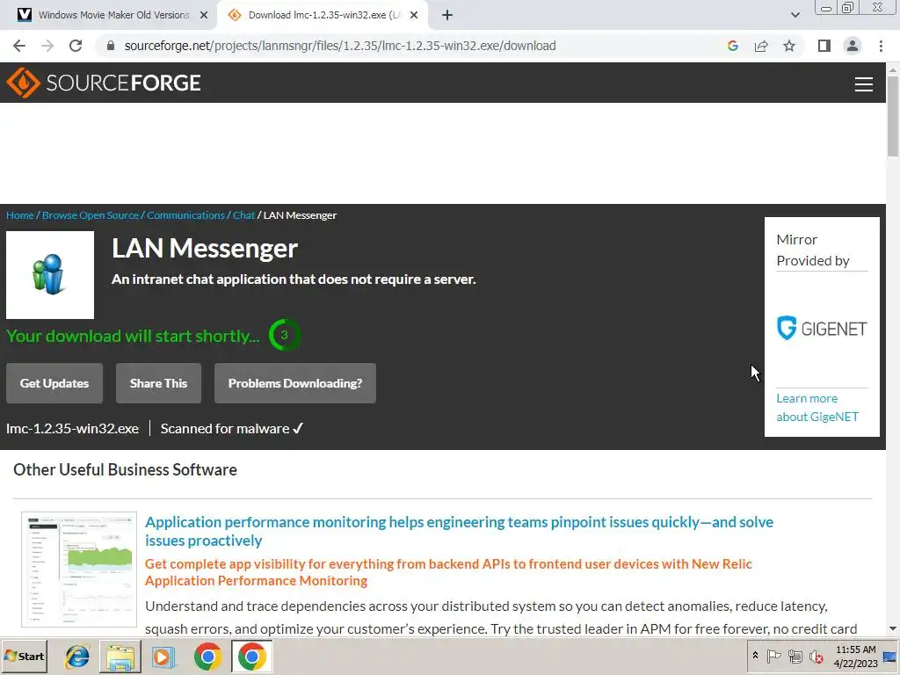Screen dimensions: 900x675
Task: Click the first Chrome taskbar icon
Action: click(207, 657)
